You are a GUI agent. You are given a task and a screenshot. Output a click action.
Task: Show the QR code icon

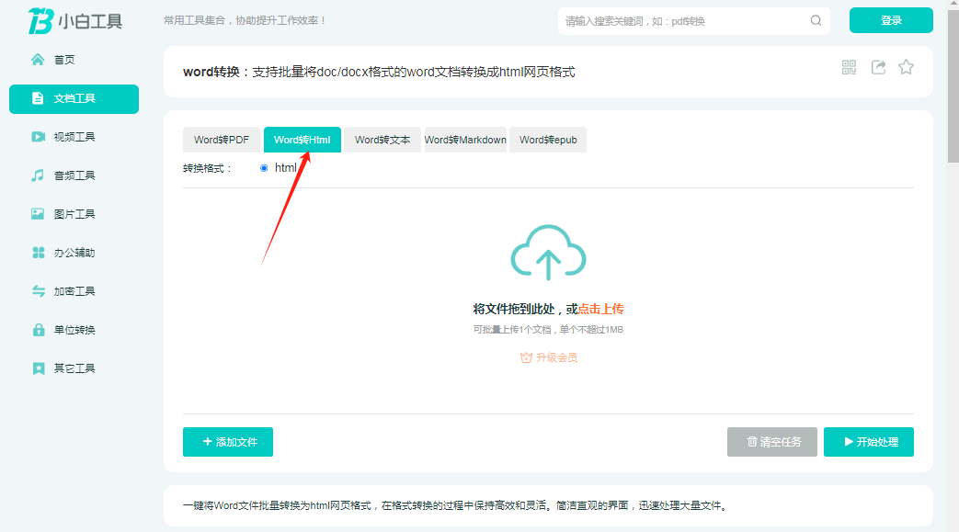(849, 67)
